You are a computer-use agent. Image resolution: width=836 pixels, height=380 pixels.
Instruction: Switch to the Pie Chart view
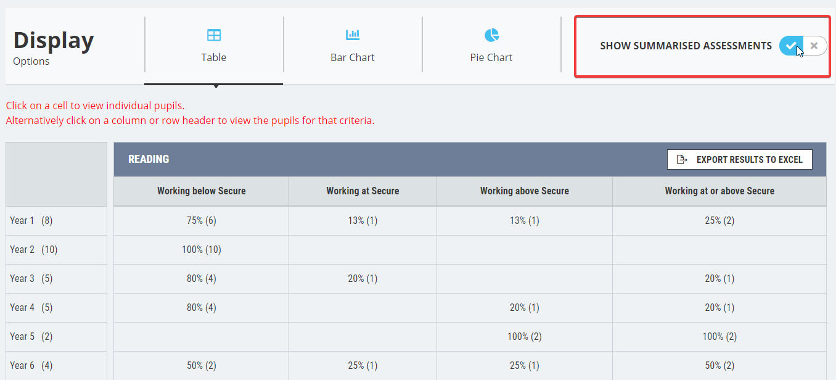(x=491, y=44)
